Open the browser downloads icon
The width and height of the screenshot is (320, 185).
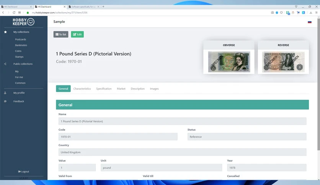tap(310, 13)
